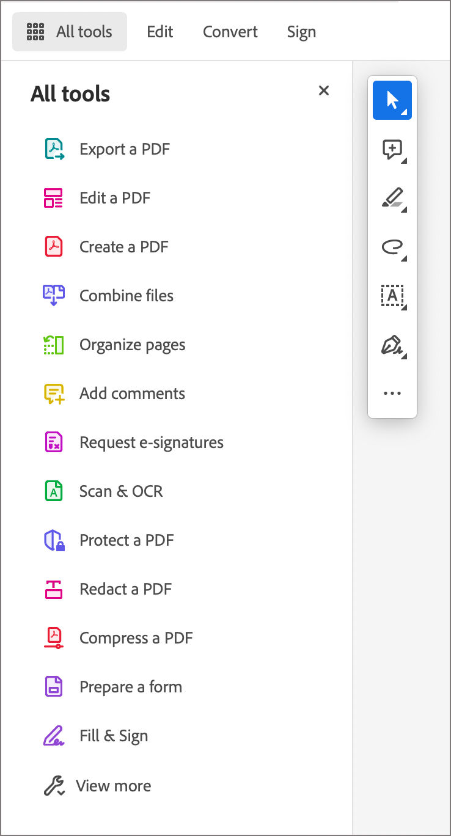451x836 pixels.
Task: Open more tools with the ellipsis button
Action: pyautogui.click(x=392, y=392)
